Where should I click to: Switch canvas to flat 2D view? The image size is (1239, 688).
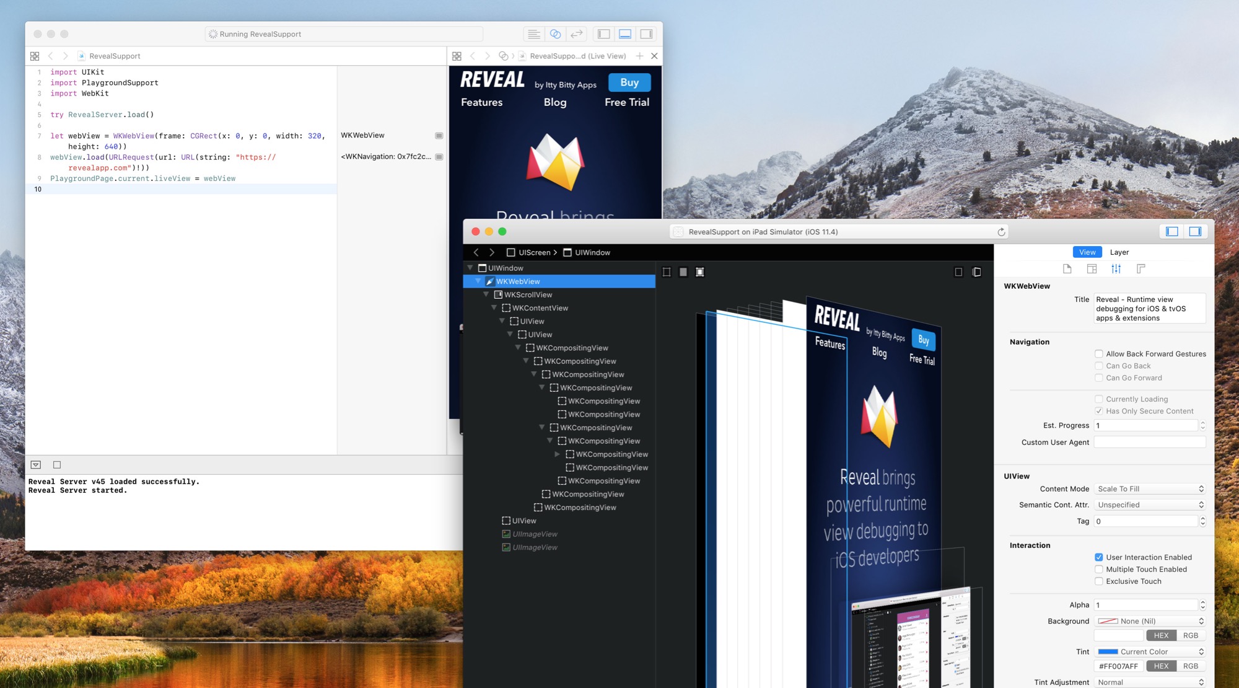(x=958, y=272)
